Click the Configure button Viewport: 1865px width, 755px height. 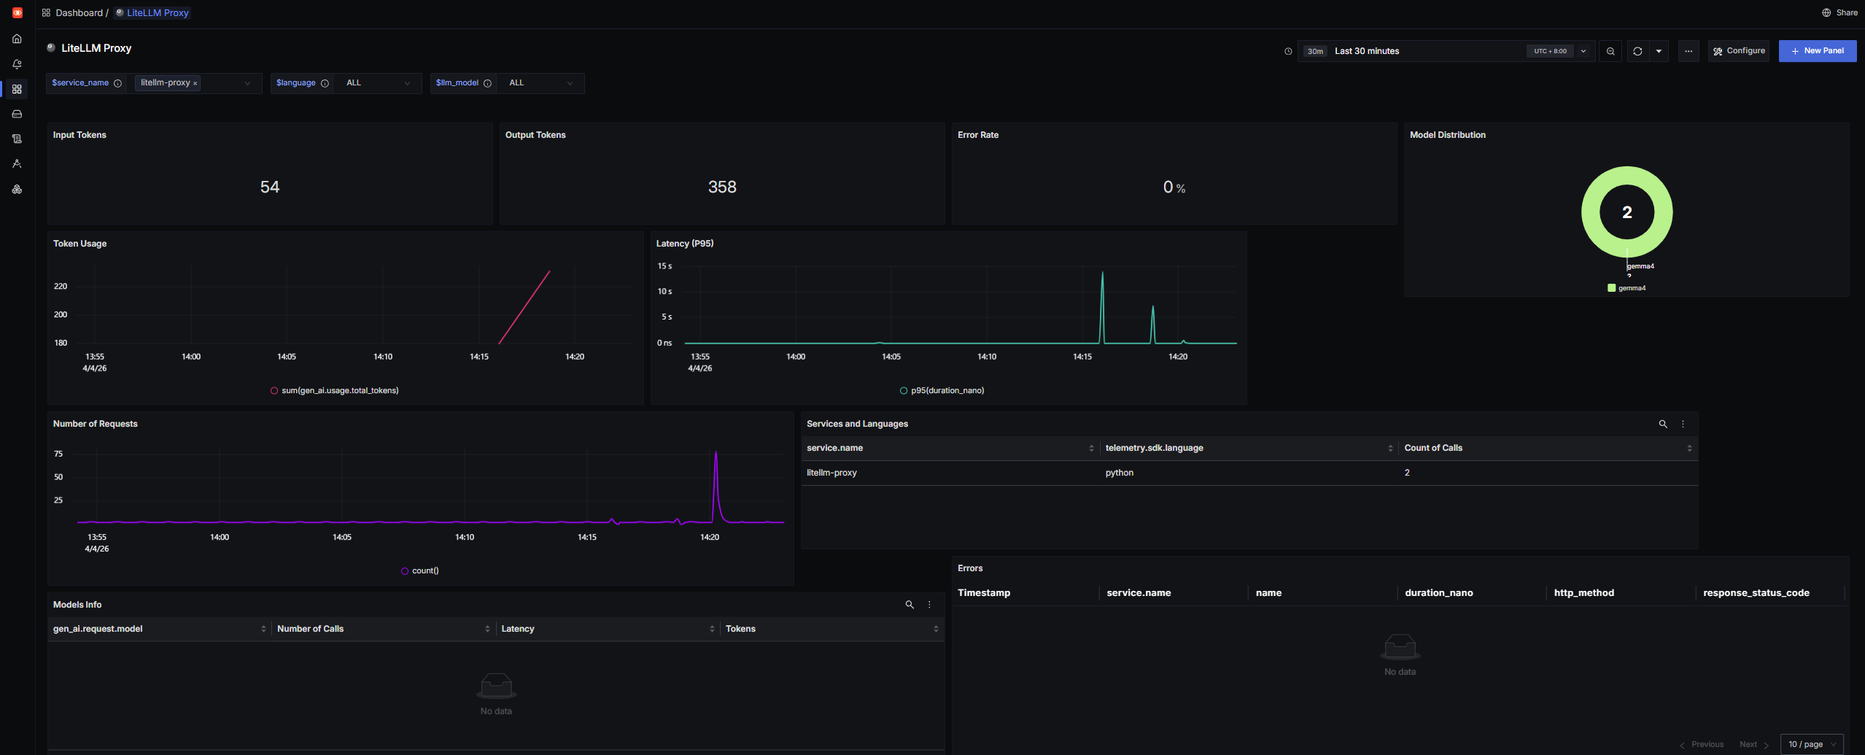(1739, 51)
